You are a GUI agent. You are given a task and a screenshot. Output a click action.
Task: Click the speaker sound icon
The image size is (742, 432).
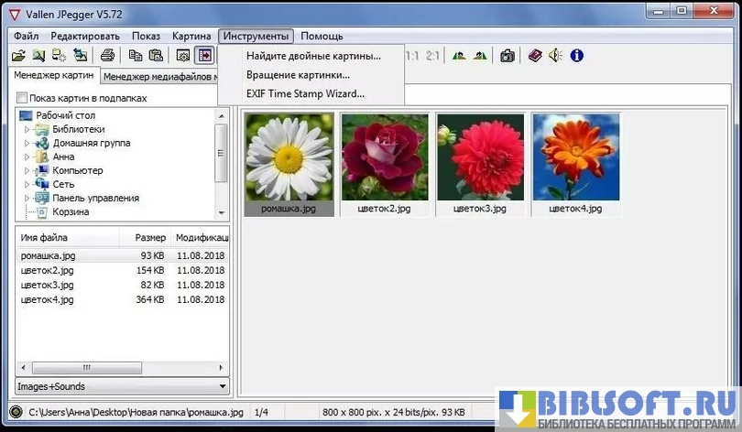pyautogui.click(x=555, y=56)
